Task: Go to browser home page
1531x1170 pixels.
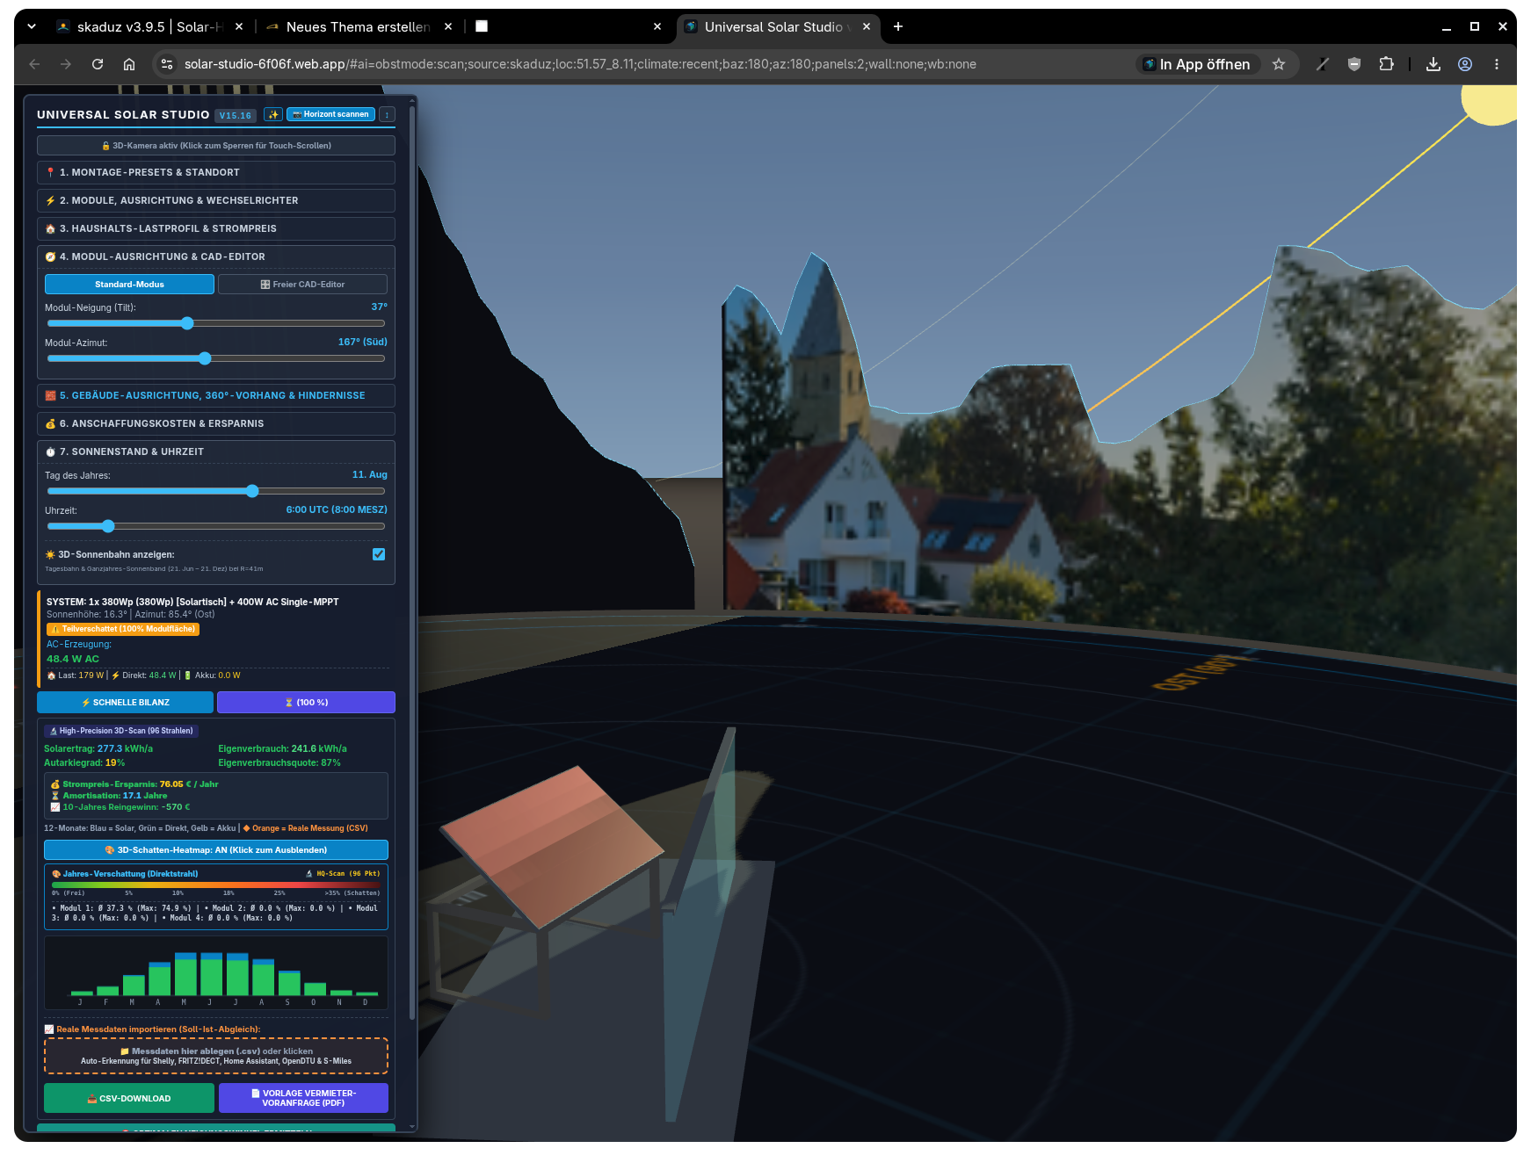Action: pyautogui.click(x=129, y=64)
